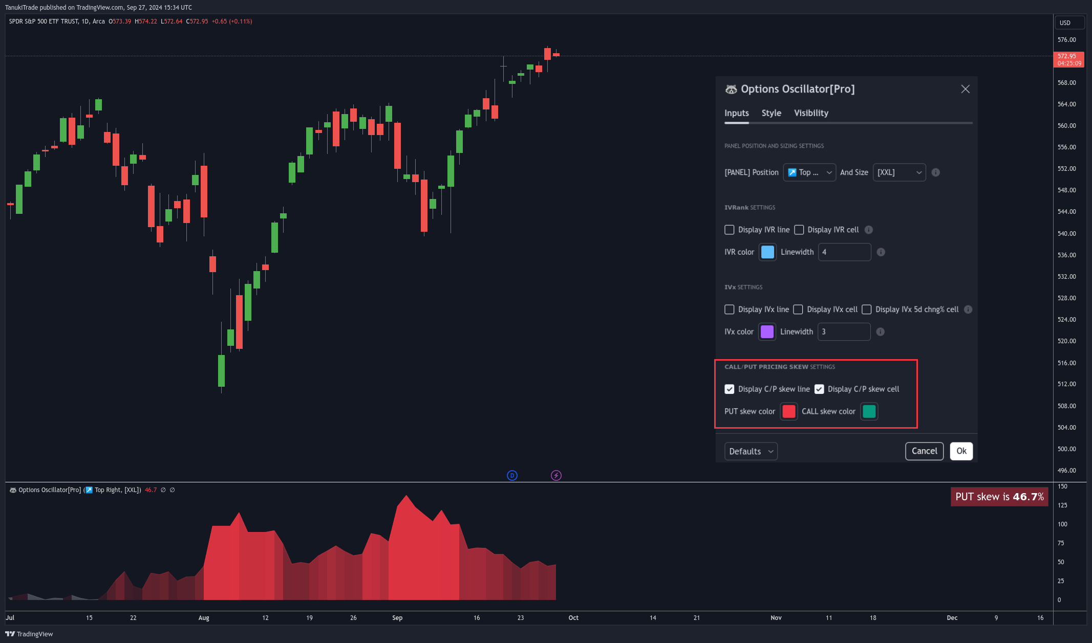Pick the blue IVR color swatch

[x=767, y=252]
